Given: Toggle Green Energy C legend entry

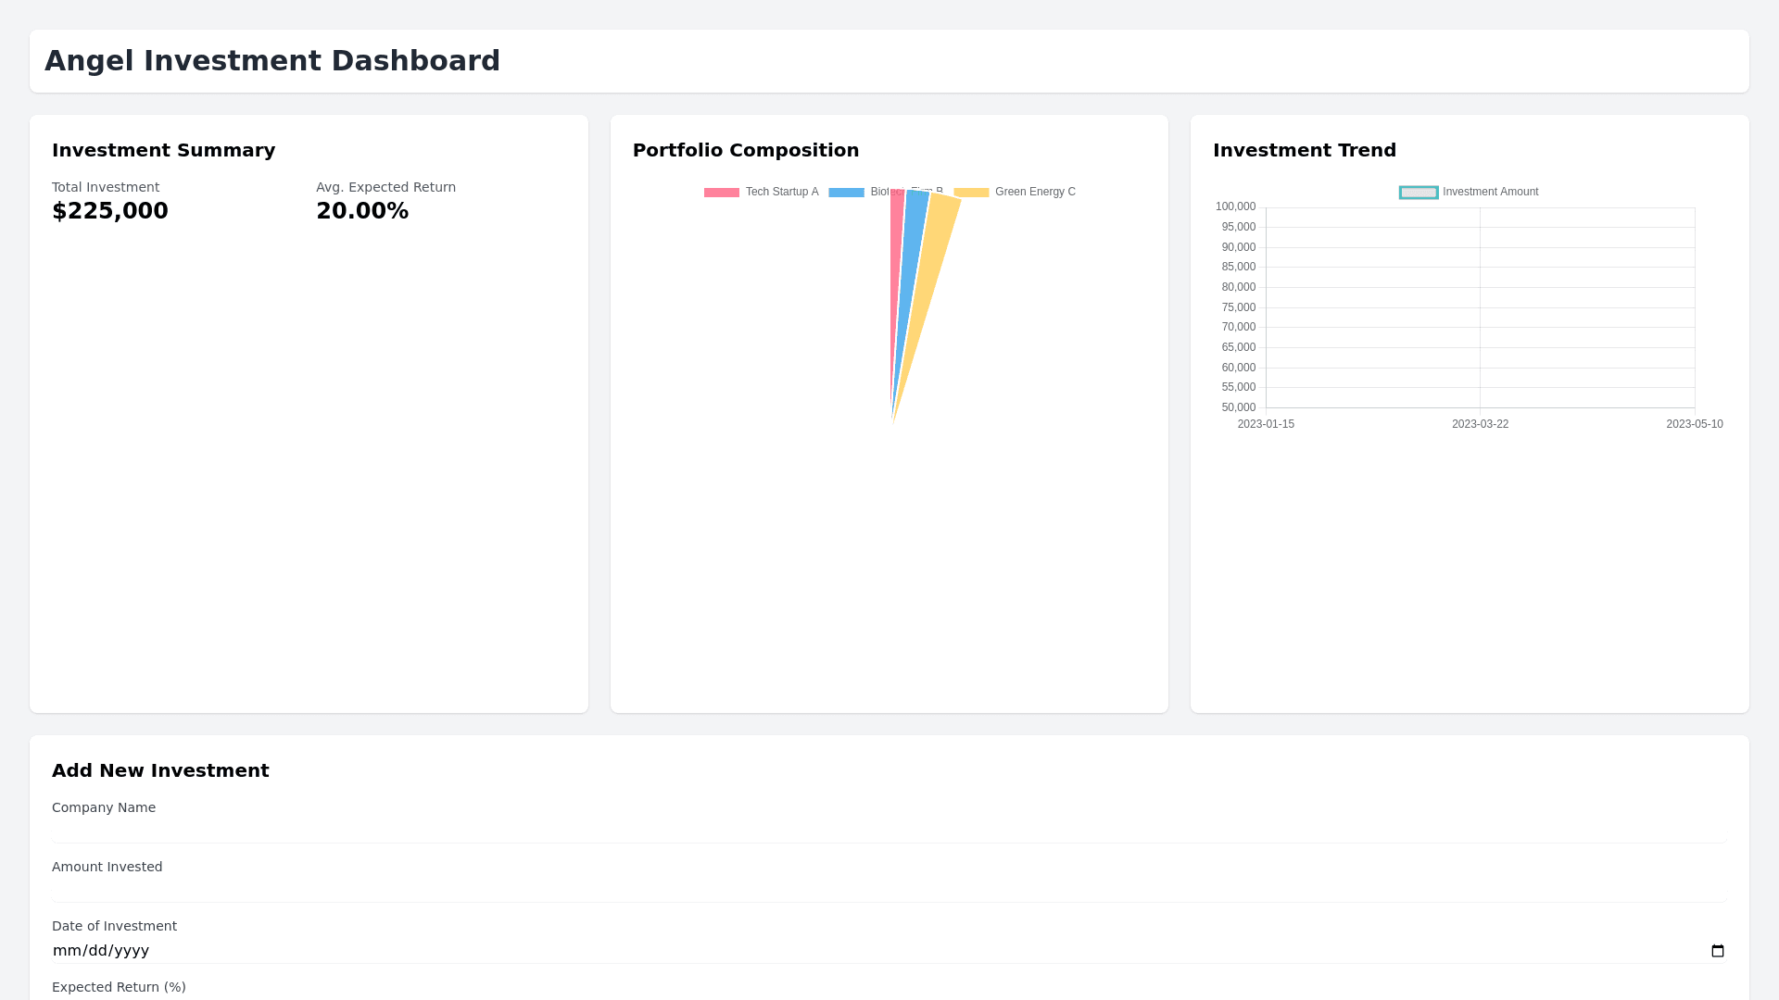Looking at the screenshot, I should pos(1034,192).
